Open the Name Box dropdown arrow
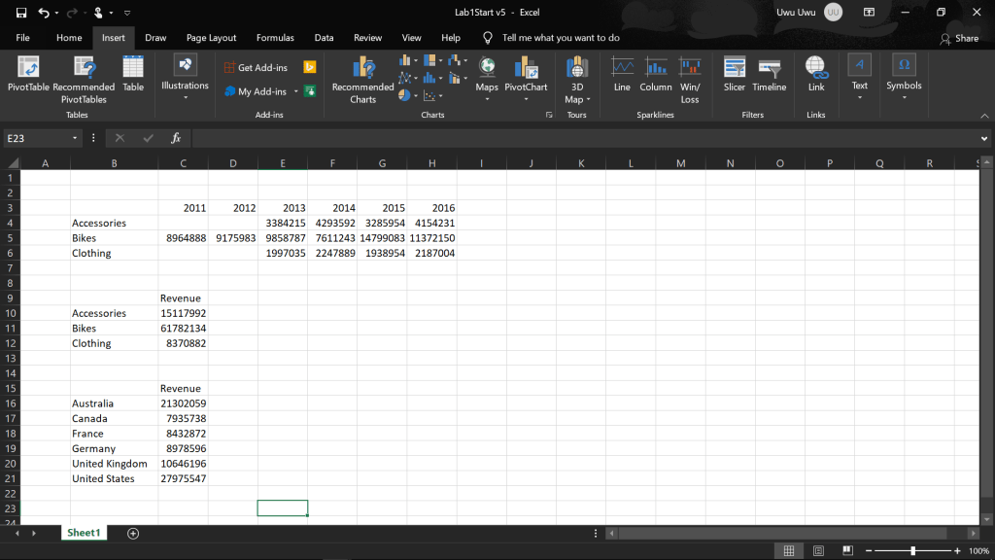Image resolution: width=995 pixels, height=560 pixels. [x=75, y=138]
